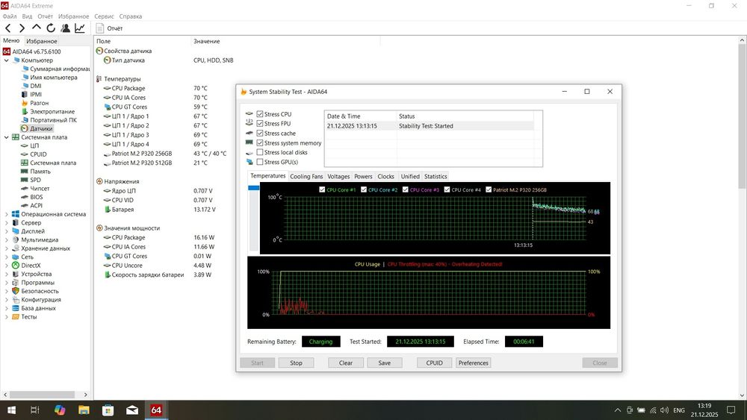Click the Task View taskbar icon

pyautogui.click(x=35, y=410)
